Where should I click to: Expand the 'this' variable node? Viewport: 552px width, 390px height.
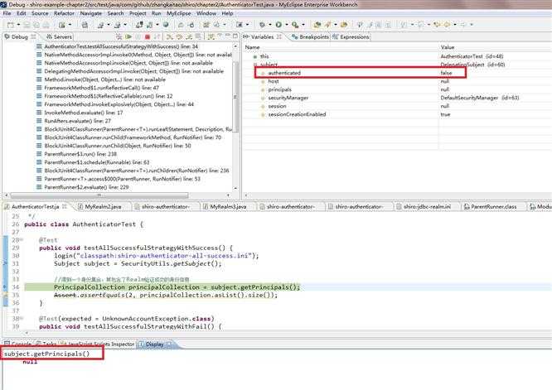tap(253, 56)
